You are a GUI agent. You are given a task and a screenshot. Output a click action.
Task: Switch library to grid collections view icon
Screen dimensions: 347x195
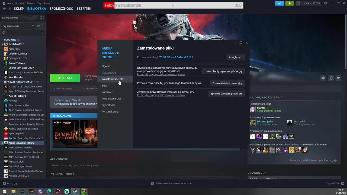[x=42, y=18]
